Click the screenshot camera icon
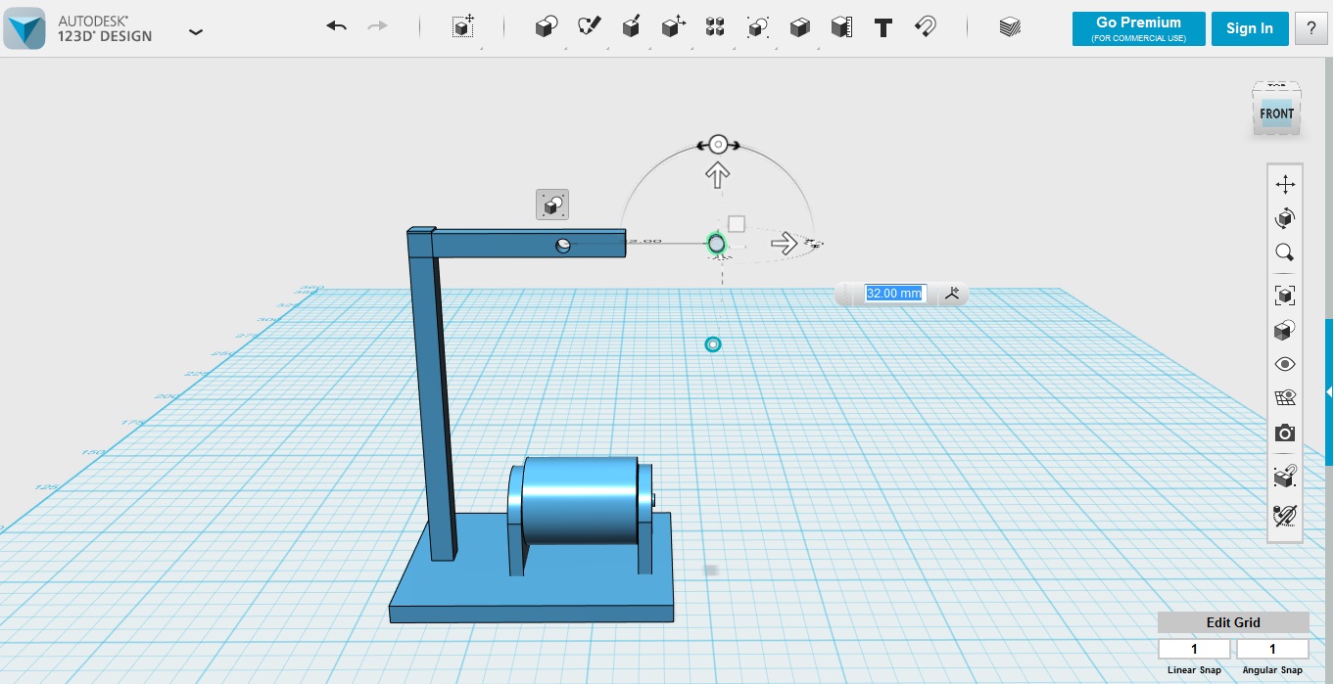 tap(1285, 433)
